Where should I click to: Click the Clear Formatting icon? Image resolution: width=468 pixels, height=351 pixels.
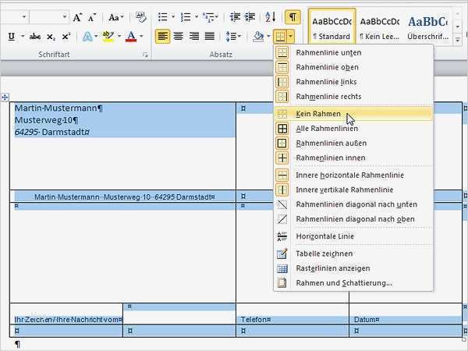(140, 17)
